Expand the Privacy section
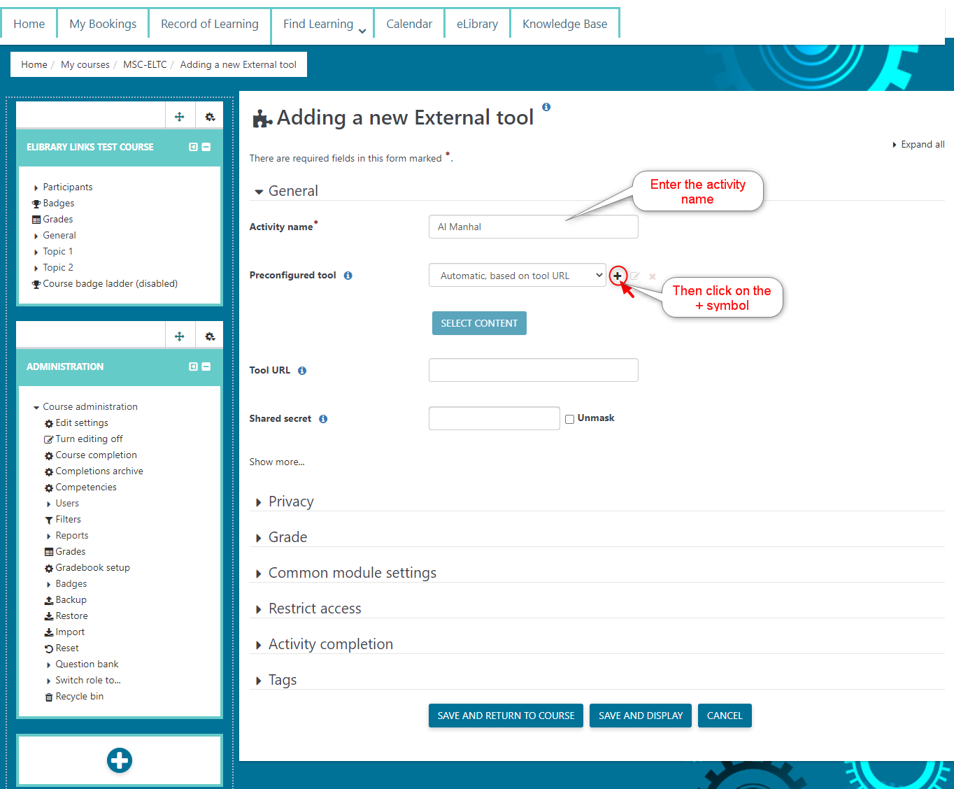 point(285,502)
